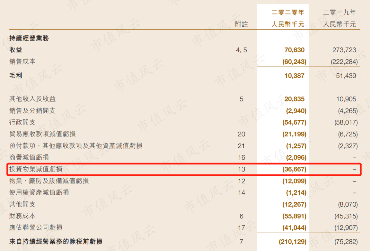Image resolution: width=370 pixels, height=251 pixels.
Task: Select the 其他開支 row label
Action: [x=22, y=204]
